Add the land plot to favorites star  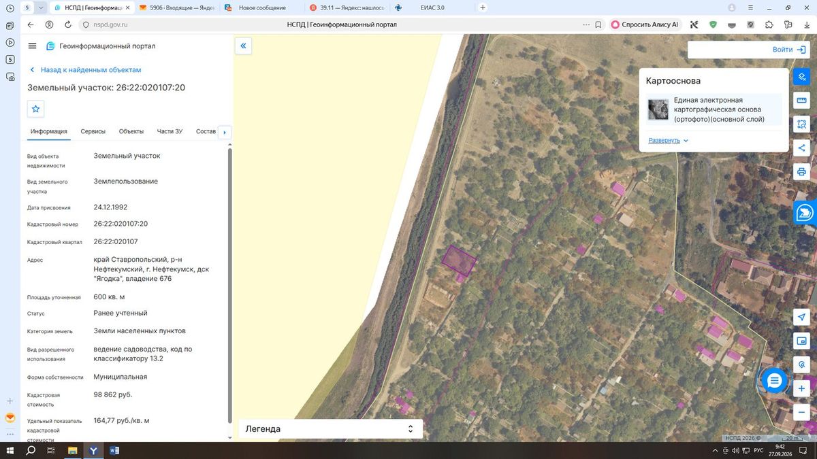[36, 109]
